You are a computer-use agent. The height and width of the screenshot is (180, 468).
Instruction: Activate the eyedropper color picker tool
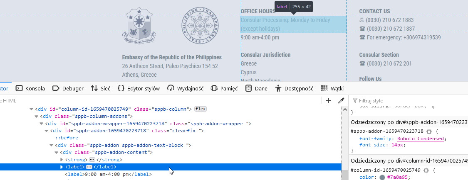341,100
